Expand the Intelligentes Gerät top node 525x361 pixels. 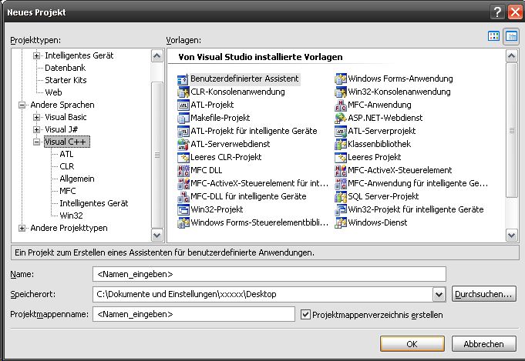pos(36,56)
